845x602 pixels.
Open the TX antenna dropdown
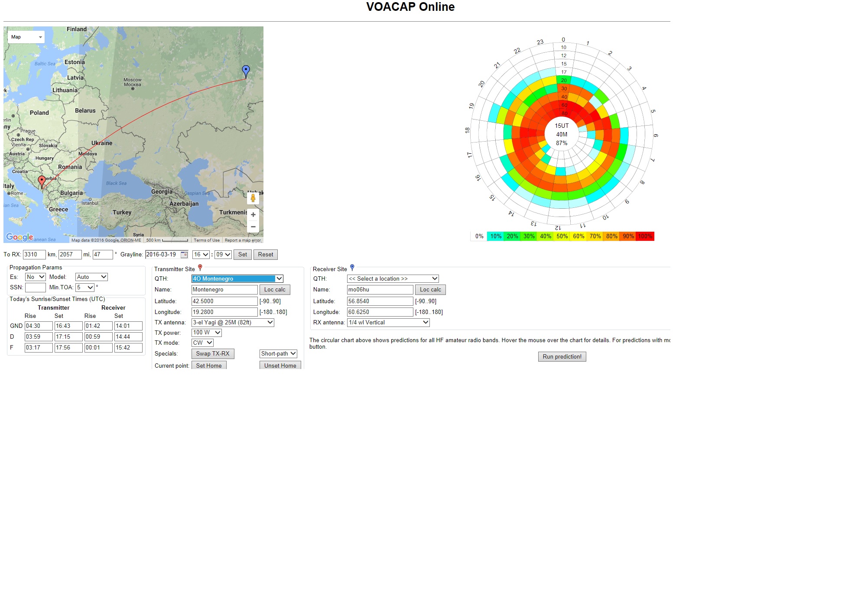(x=233, y=323)
